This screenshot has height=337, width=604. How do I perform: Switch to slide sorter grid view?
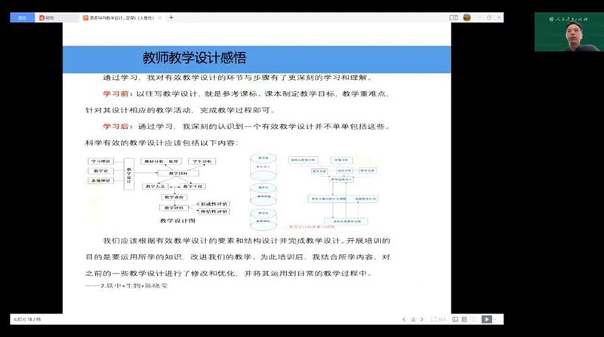[464, 320]
